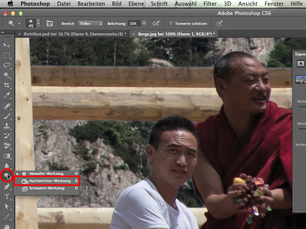The height and width of the screenshot is (229, 306).
Task: Open the Apple menu
Action: coord(11,4)
